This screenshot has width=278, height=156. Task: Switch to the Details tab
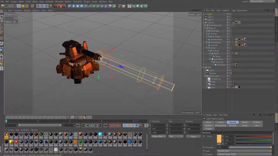click(245, 122)
